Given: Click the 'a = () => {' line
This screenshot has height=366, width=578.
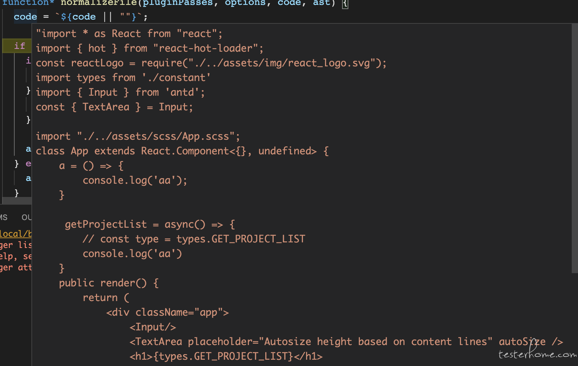Looking at the screenshot, I should point(91,166).
